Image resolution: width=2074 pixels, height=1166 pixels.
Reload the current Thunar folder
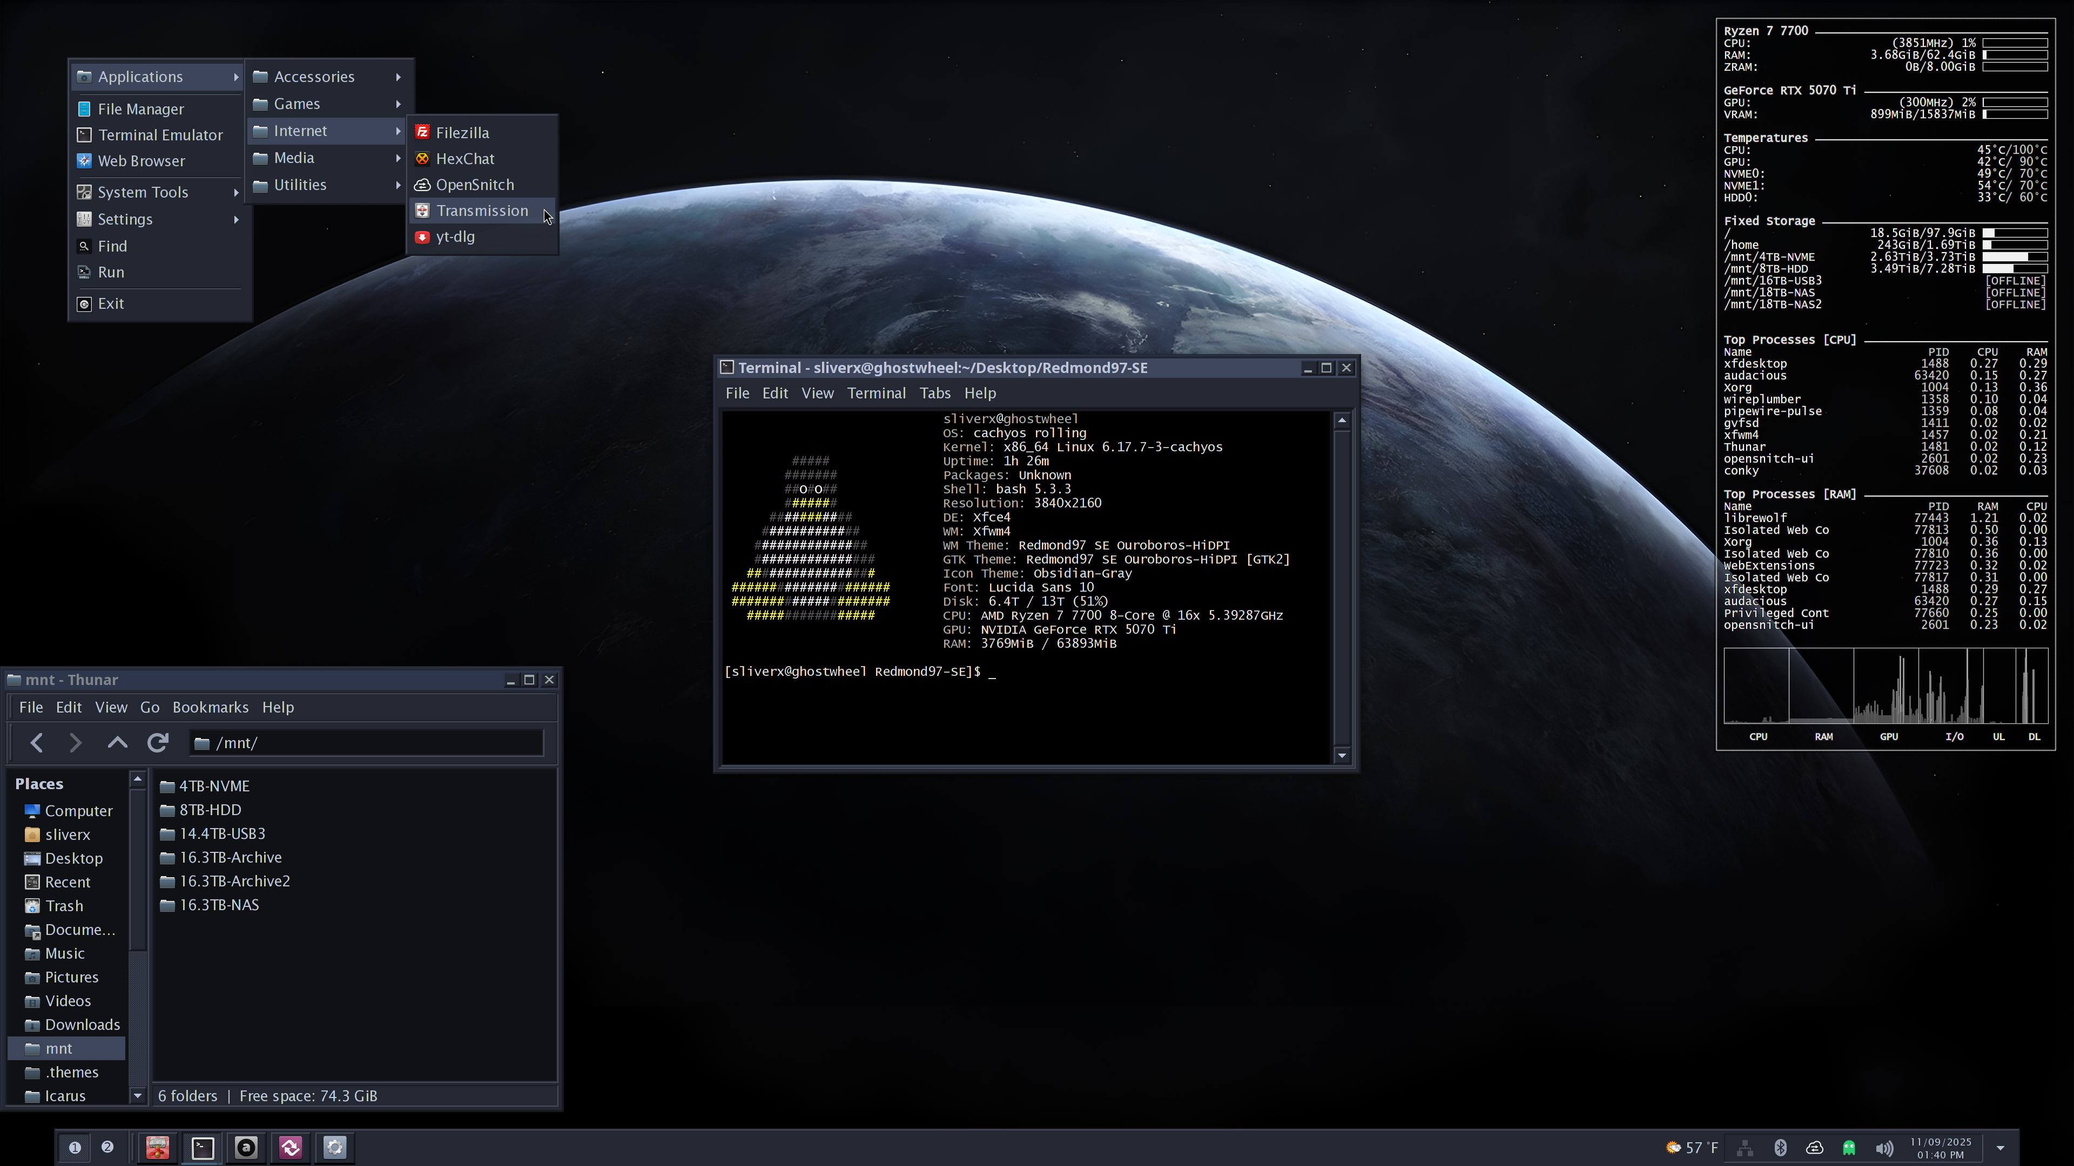click(x=158, y=743)
